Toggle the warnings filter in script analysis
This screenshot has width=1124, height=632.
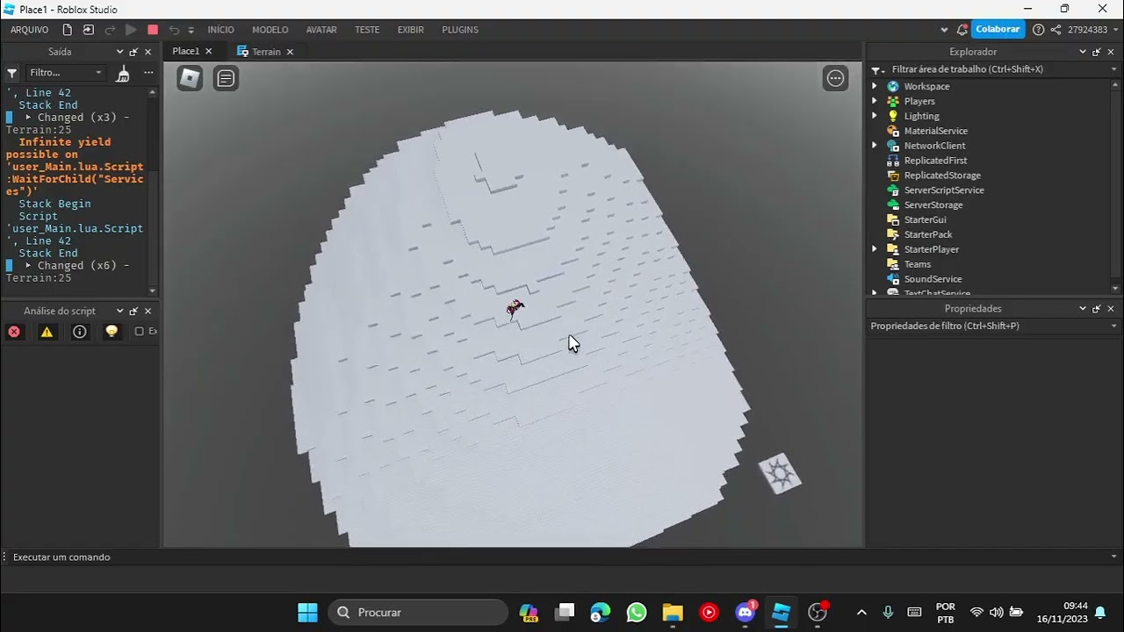coord(47,332)
